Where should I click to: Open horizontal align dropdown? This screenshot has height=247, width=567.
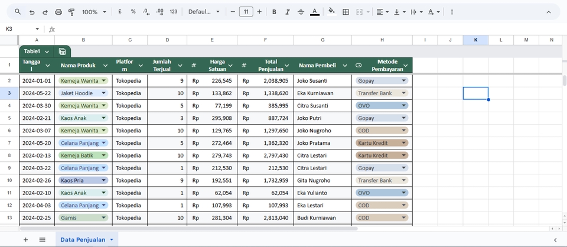(x=382, y=12)
